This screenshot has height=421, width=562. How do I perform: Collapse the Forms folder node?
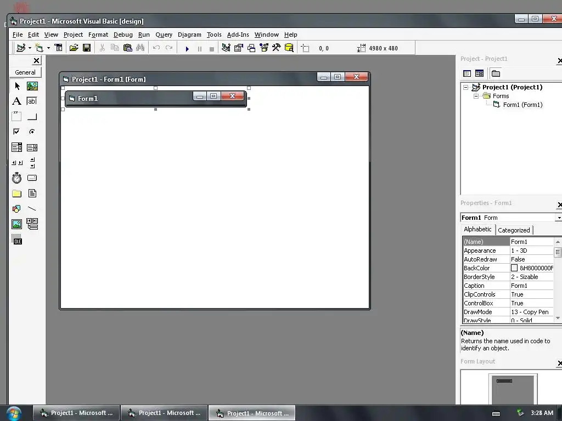(x=476, y=96)
